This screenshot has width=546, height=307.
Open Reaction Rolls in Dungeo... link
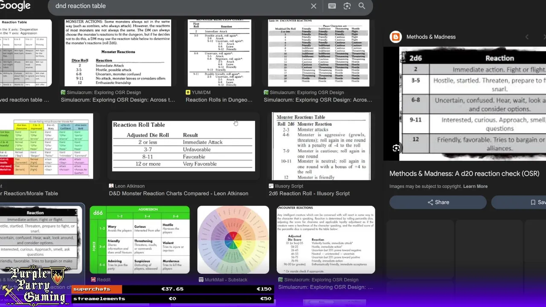219,100
